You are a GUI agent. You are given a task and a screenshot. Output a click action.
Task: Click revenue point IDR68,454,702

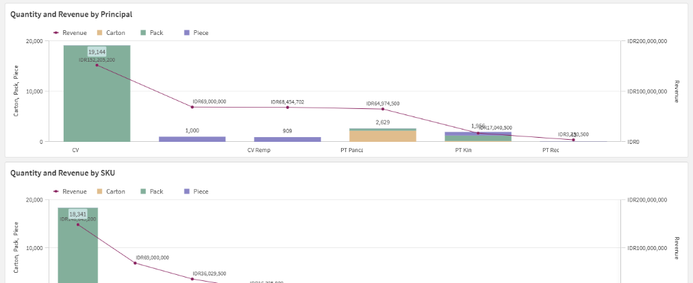pyautogui.click(x=288, y=107)
